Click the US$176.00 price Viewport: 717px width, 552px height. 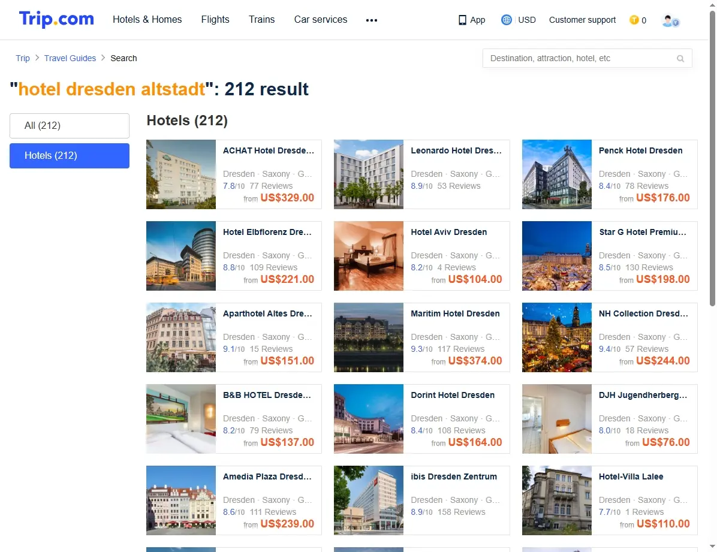click(x=662, y=198)
